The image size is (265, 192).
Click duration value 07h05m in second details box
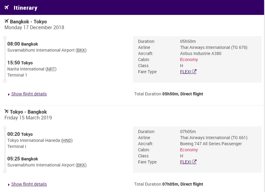click(188, 132)
